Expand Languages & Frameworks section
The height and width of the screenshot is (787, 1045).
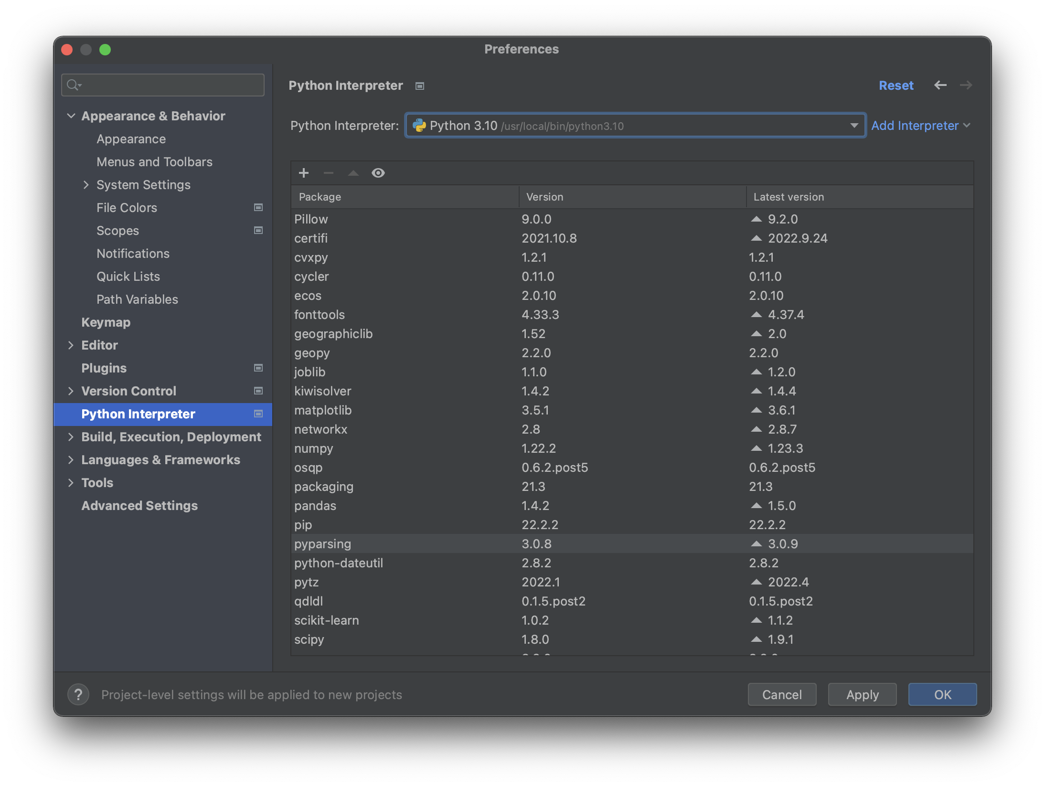pos(71,460)
